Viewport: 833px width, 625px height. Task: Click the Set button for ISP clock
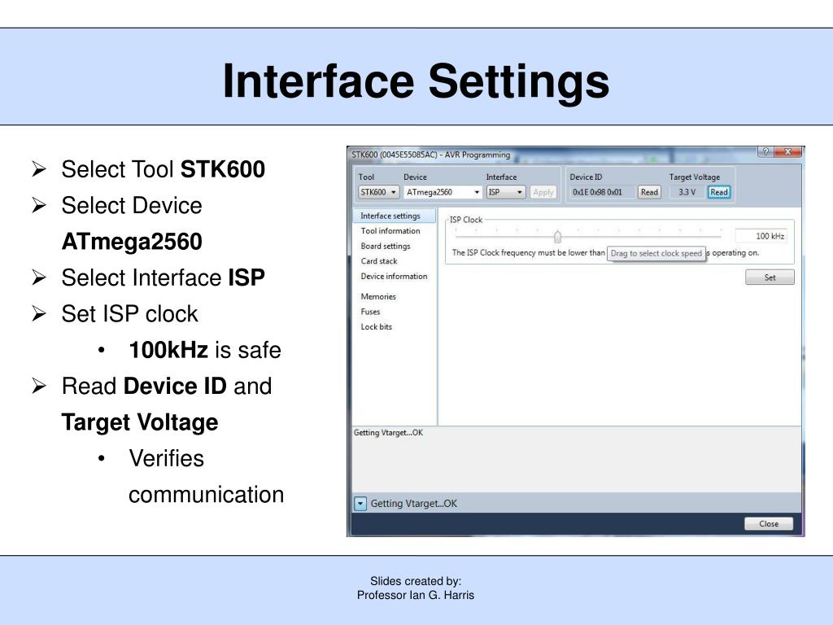(x=770, y=278)
